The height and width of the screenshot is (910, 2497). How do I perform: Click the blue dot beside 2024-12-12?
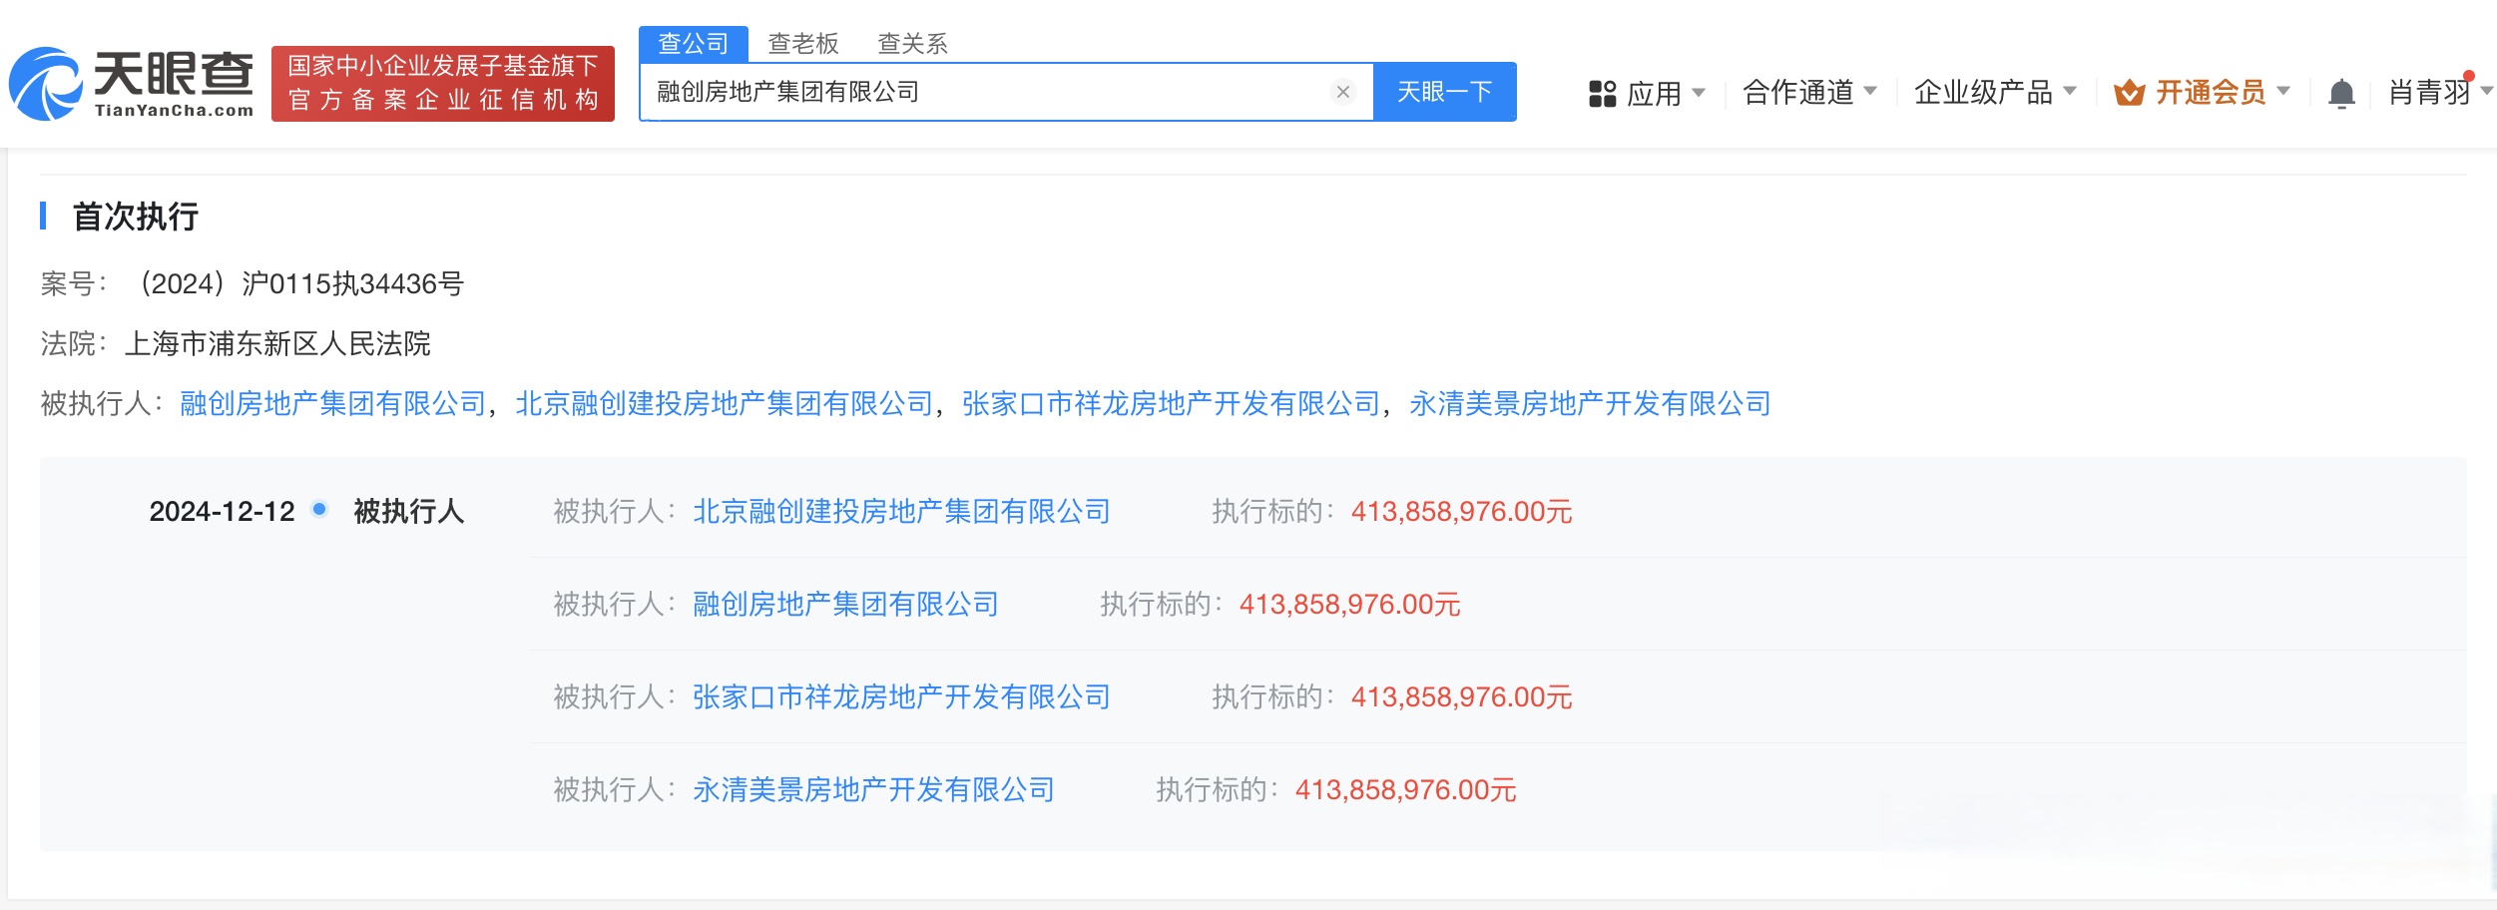pos(318,511)
